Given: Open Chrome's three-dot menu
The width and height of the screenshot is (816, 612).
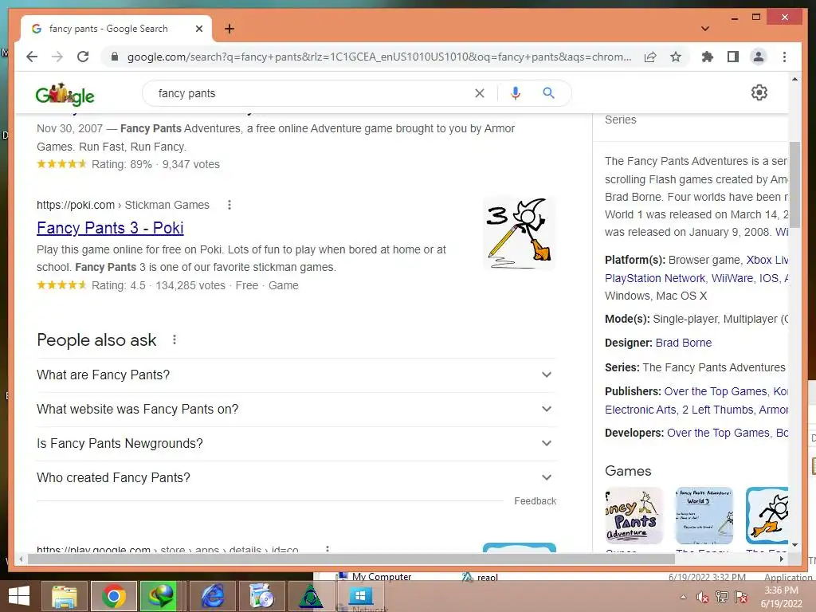Looking at the screenshot, I should [784, 57].
